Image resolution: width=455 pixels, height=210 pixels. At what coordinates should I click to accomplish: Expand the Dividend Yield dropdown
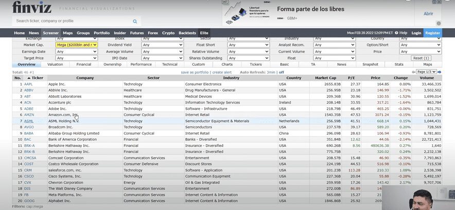click(x=163, y=45)
